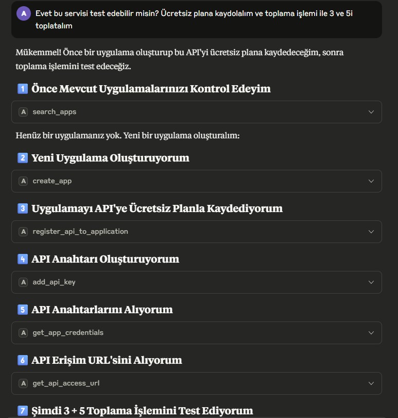Open the register_api_to_application chevron
398x418 pixels.
[371, 232]
